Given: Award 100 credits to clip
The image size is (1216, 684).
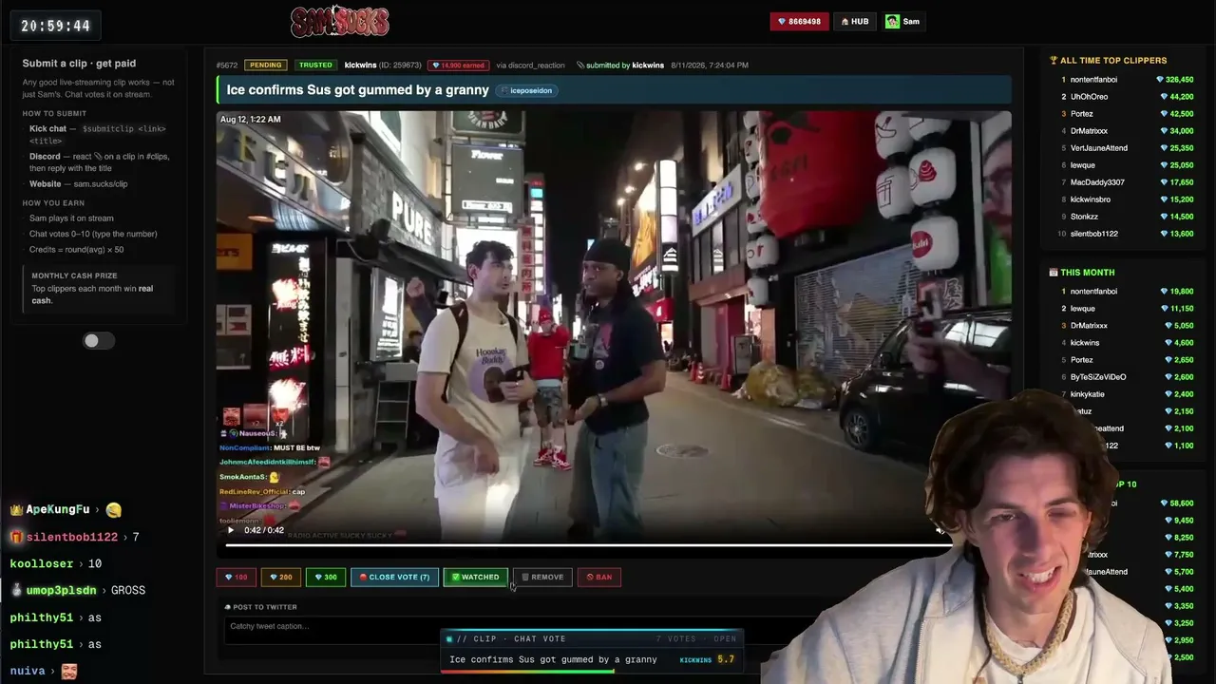Looking at the screenshot, I should pos(236,577).
